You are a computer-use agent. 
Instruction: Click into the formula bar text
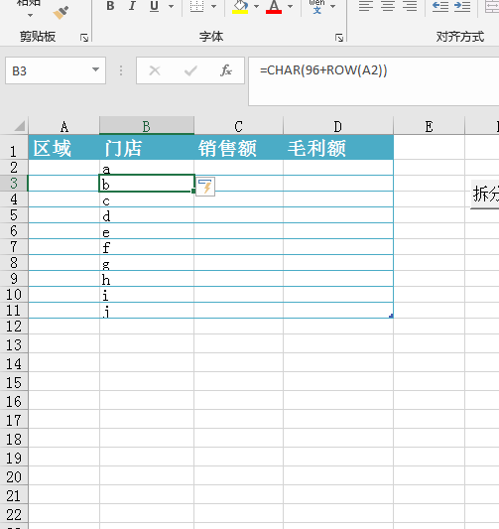tap(323, 70)
